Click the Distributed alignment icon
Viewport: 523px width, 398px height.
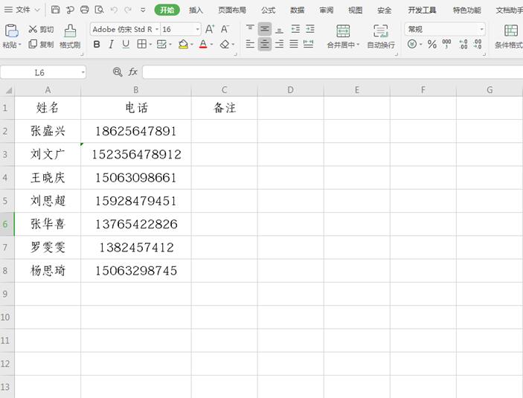point(309,44)
